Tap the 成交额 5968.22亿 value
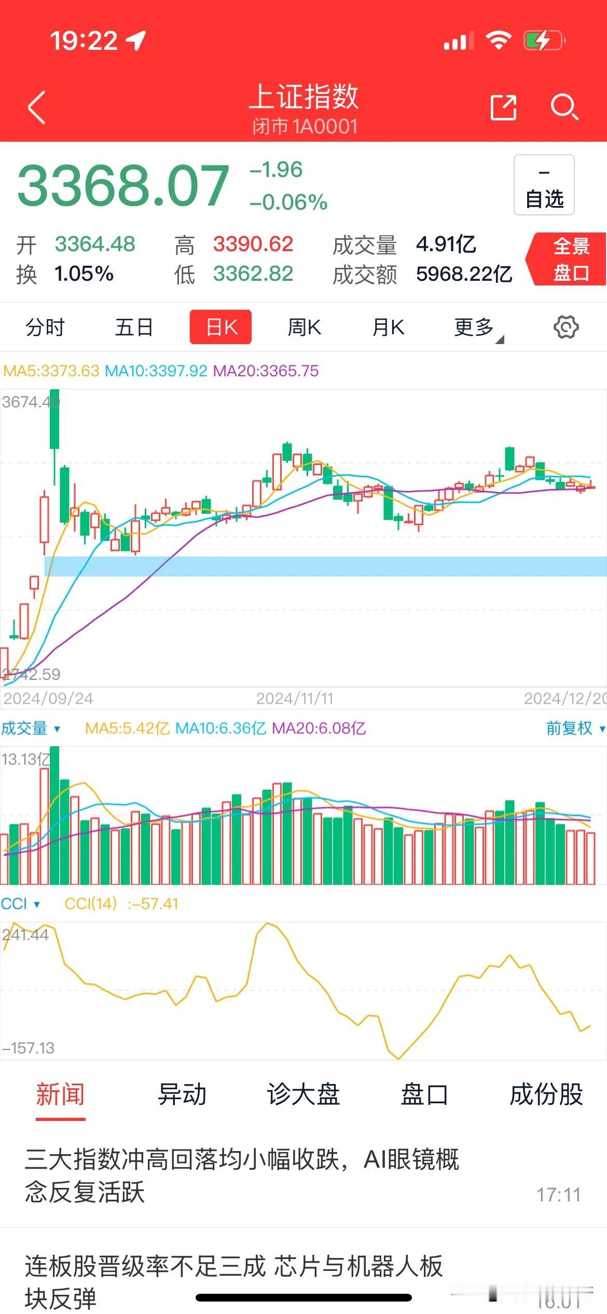Viewport: 607px width, 1314px height. [x=464, y=274]
